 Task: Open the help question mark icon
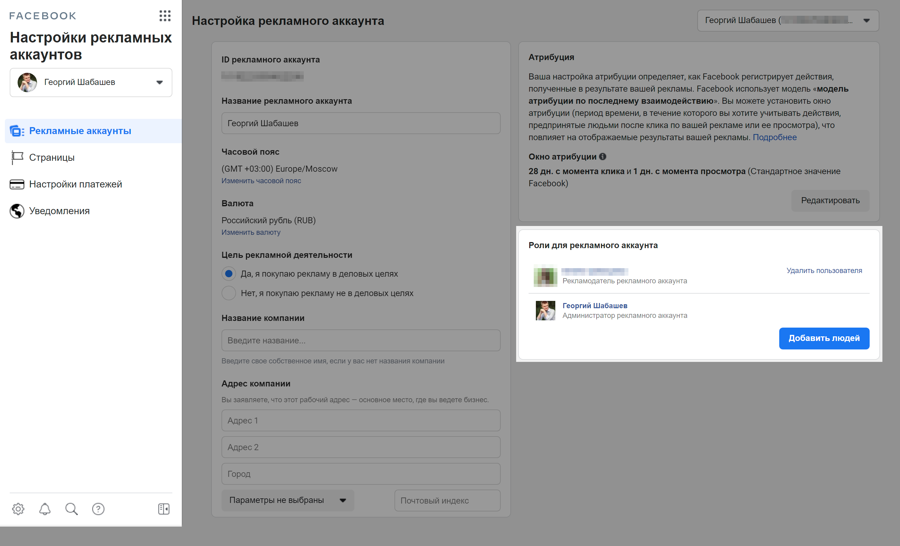tap(98, 509)
